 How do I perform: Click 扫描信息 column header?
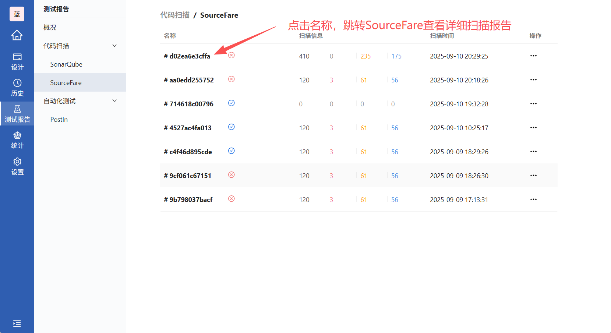311,36
